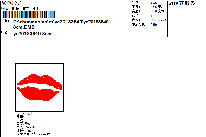
Task: Click the 图表: Default chart line
Action: coord(25,127)
